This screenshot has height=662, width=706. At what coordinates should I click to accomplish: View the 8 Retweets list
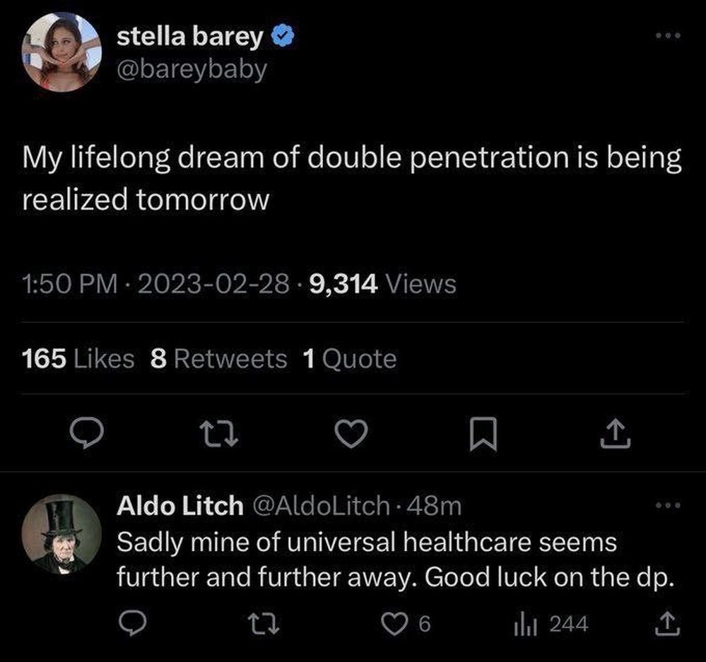pos(218,359)
